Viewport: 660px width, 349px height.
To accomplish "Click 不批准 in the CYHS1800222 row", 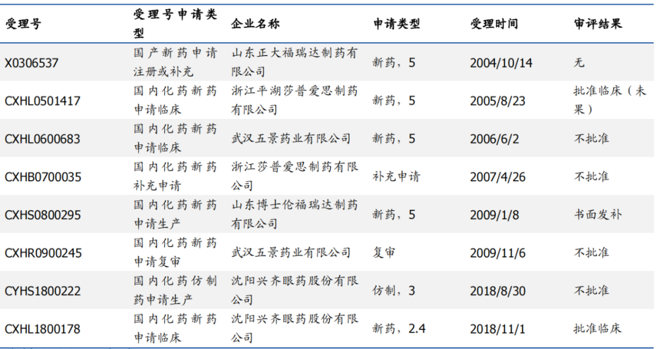I will pyautogui.click(x=592, y=290).
